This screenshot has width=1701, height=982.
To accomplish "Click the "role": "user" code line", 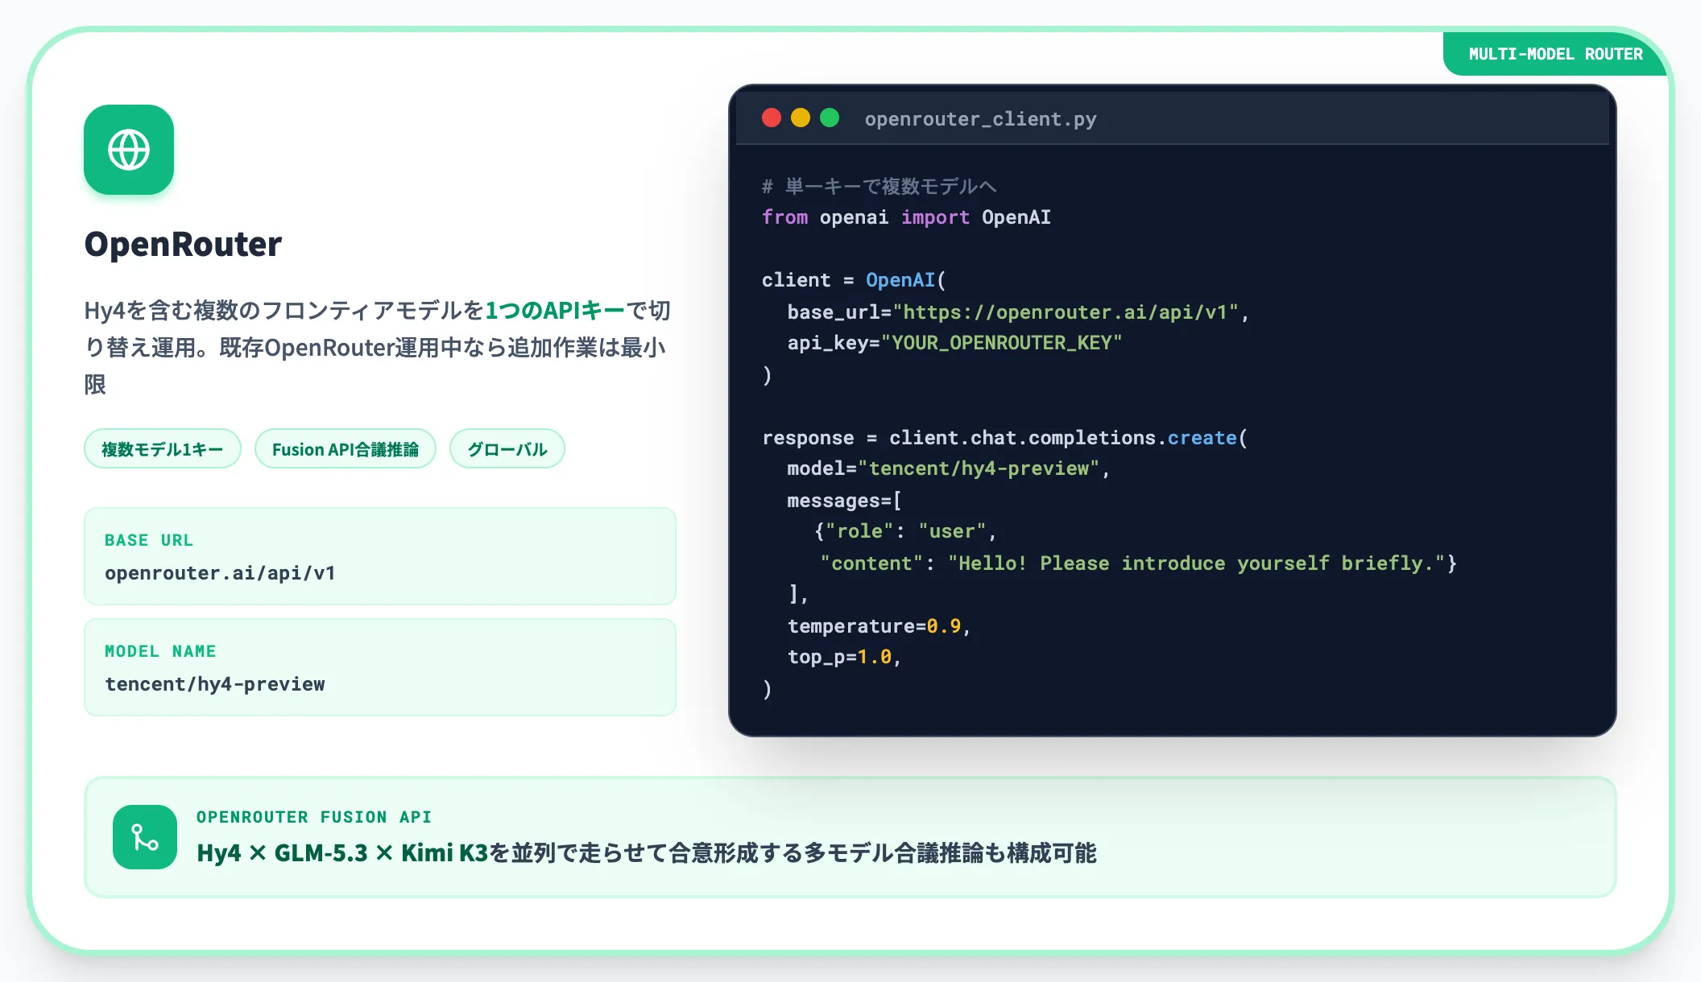I will (905, 531).
